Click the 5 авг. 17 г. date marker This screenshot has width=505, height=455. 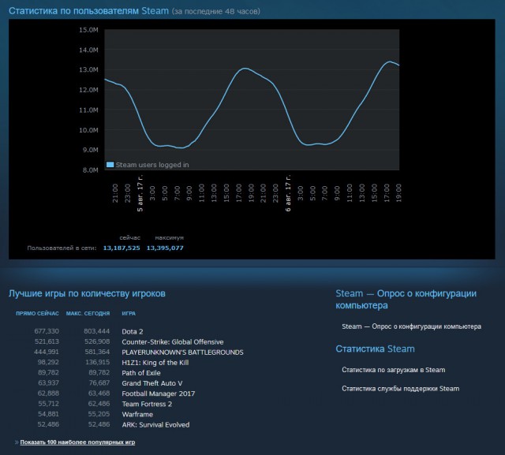[140, 193]
